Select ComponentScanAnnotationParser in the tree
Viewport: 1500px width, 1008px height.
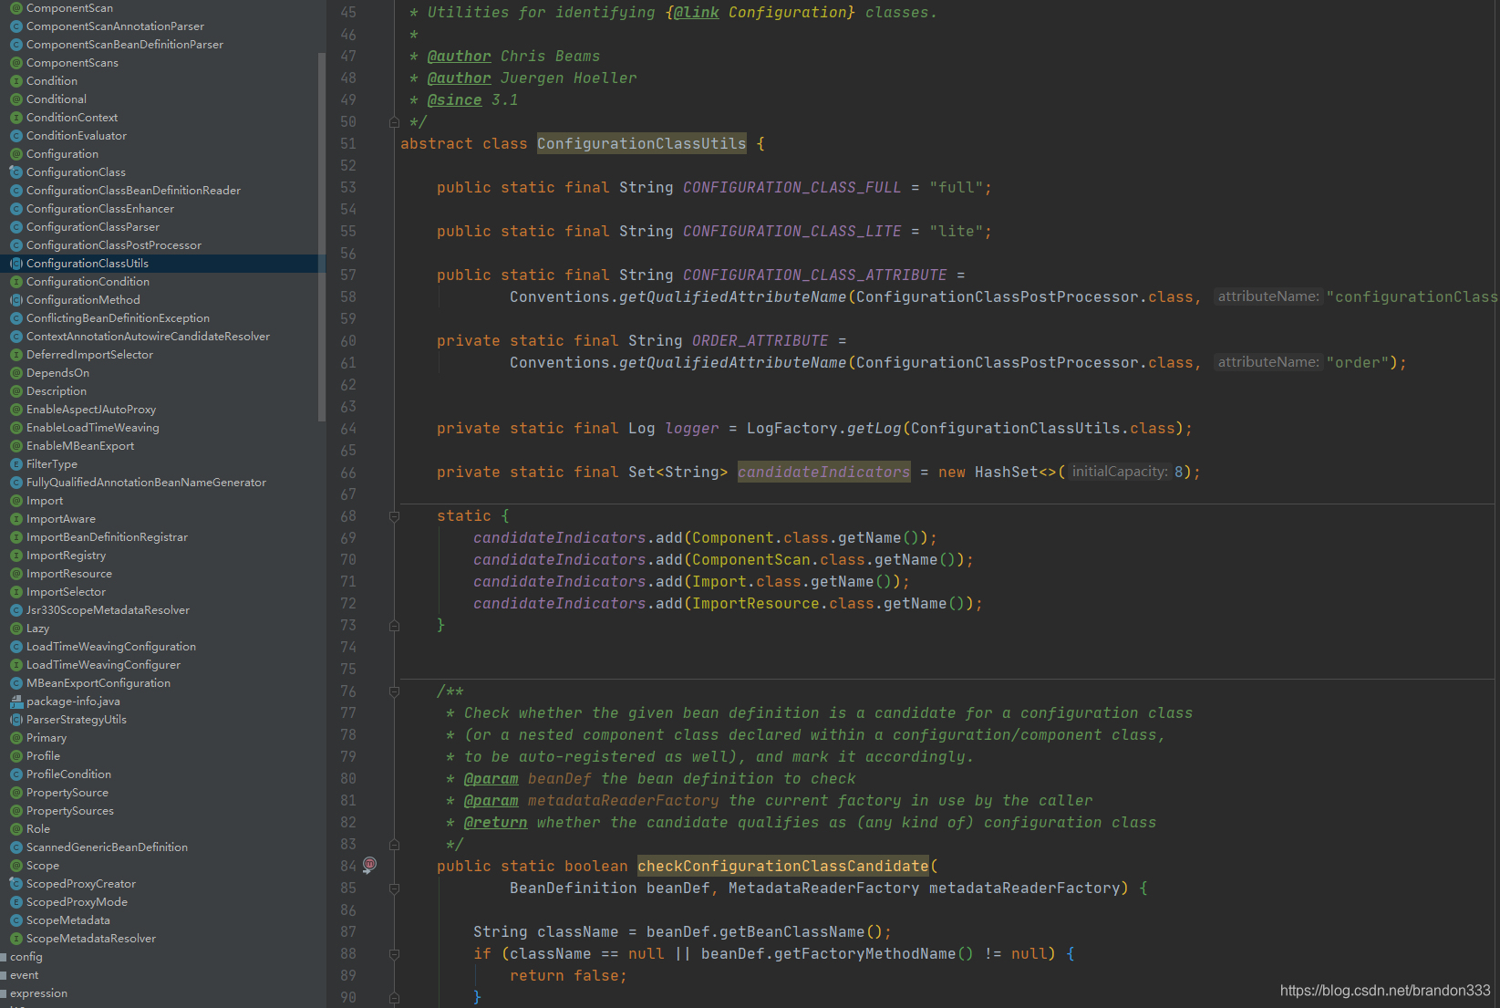[x=115, y=26]
